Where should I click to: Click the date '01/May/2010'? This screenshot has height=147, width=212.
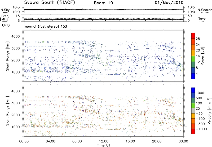point(169,2)
